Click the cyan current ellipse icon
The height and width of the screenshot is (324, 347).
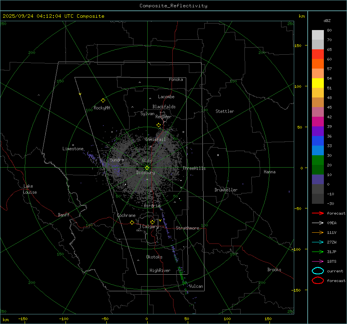(x=318, y=271)
